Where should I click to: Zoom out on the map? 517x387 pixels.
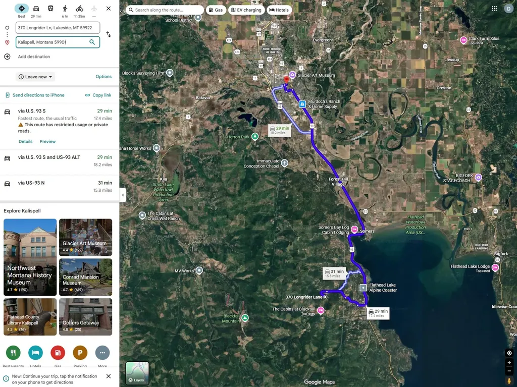[509, 371]
